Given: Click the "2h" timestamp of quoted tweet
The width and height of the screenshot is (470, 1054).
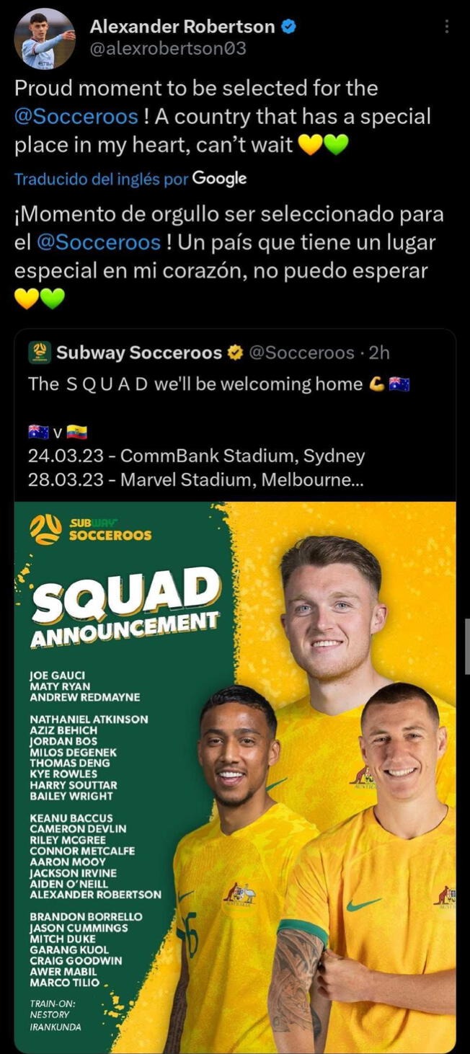Looking at the screenshot, I should click(x=379, y=353).
